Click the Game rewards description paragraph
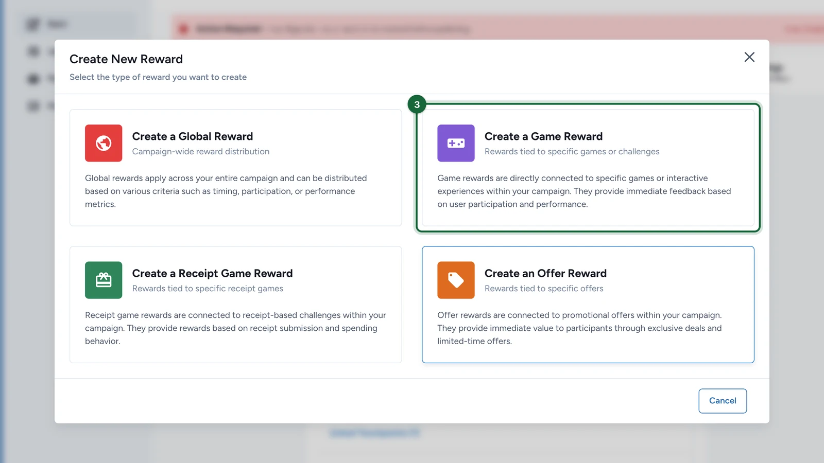The width and height of the screenshot is (824, 463). 584,191
